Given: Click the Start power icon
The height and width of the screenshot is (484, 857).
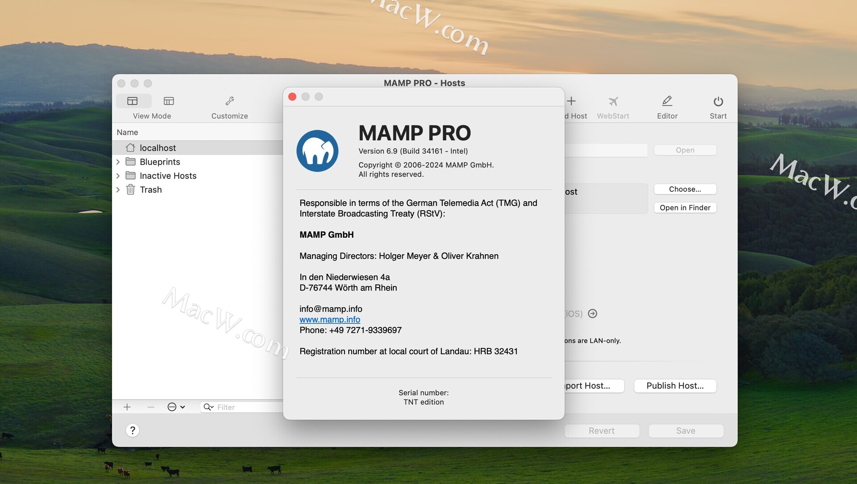Looking at the screenshot, I should point(718,101).
